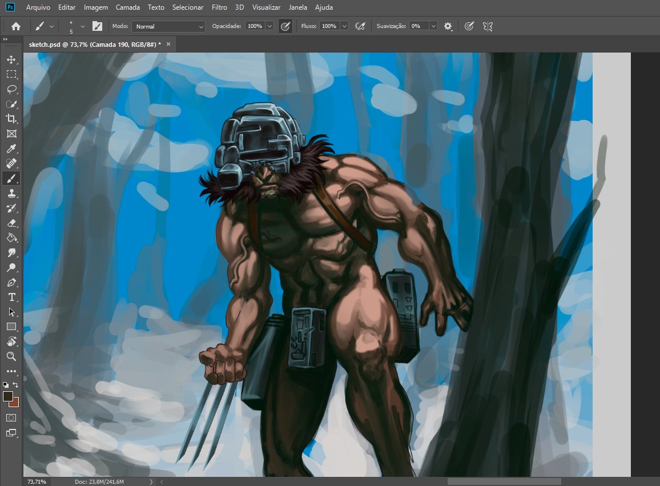Expand the toolbar double-arrow handle
This screenshot has width=660, height=486.
(5, 39)
